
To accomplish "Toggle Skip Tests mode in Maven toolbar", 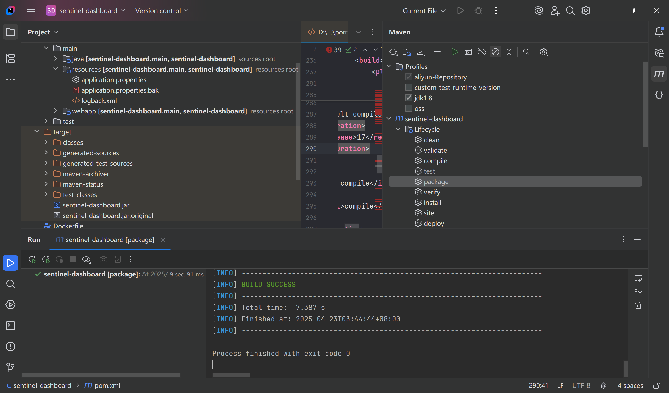I will 495,52.
